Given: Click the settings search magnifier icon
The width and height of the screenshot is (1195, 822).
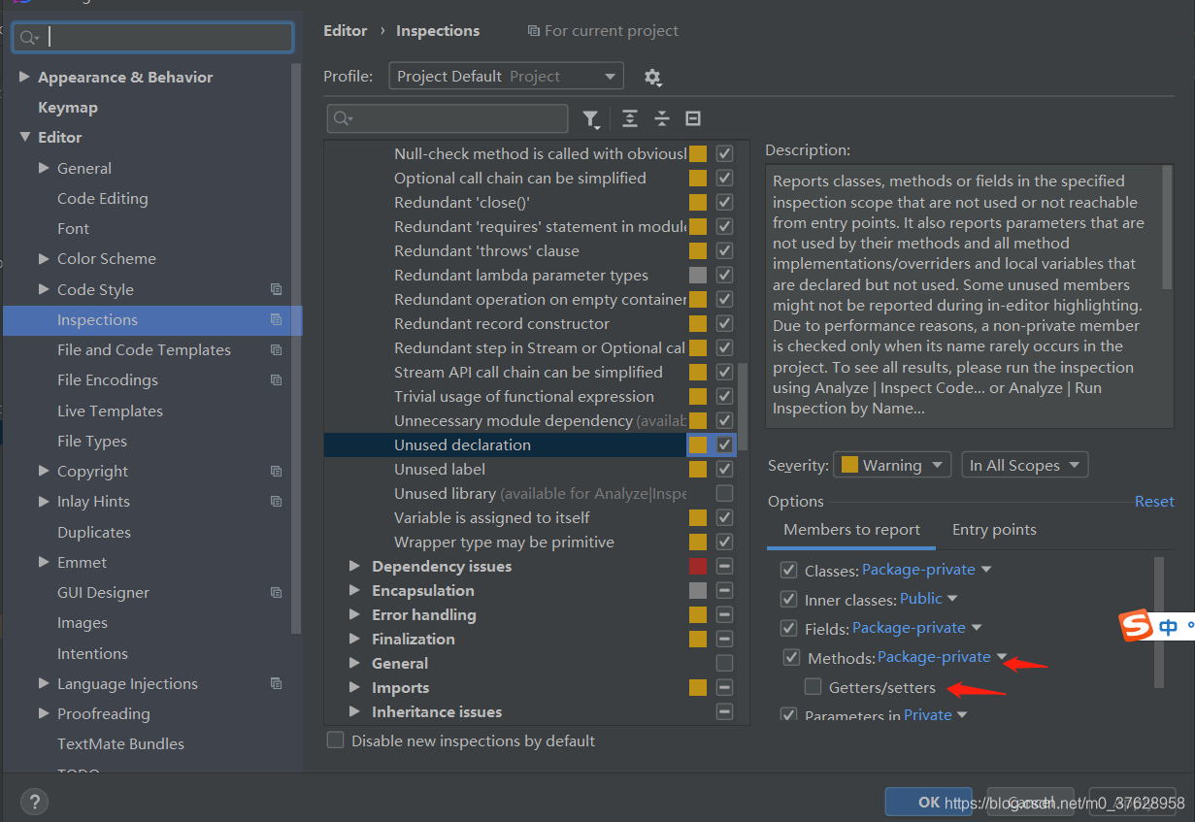Looking at the screenshot, I should (x=28, y=37).
